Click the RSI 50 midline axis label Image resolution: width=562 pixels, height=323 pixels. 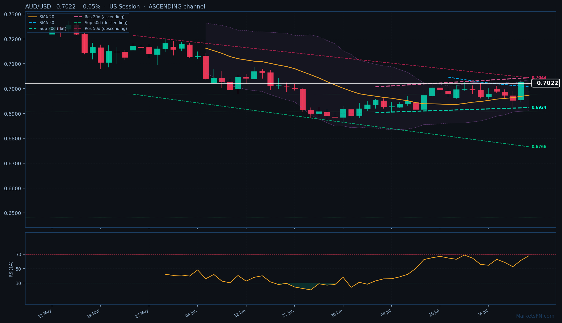tap(19, 269)
